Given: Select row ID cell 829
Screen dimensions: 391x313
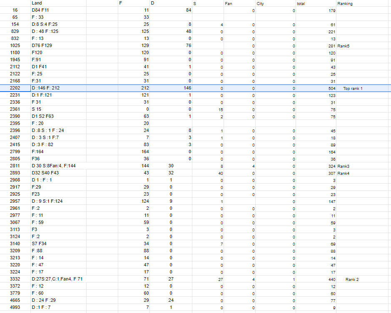Looking at the screenshot, I should click(15, 31).
